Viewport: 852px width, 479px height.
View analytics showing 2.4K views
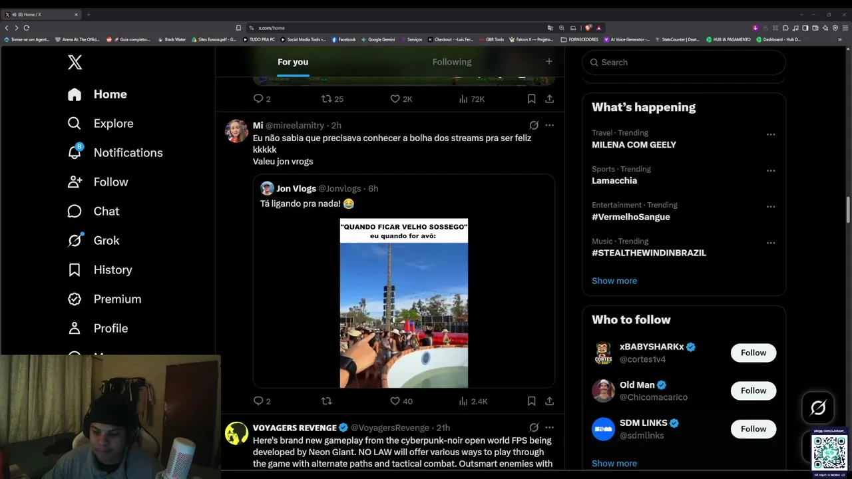pos(473,401)
